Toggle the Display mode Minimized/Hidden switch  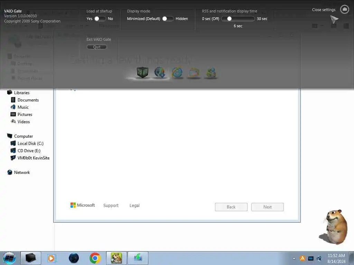[x=168, y=19]
